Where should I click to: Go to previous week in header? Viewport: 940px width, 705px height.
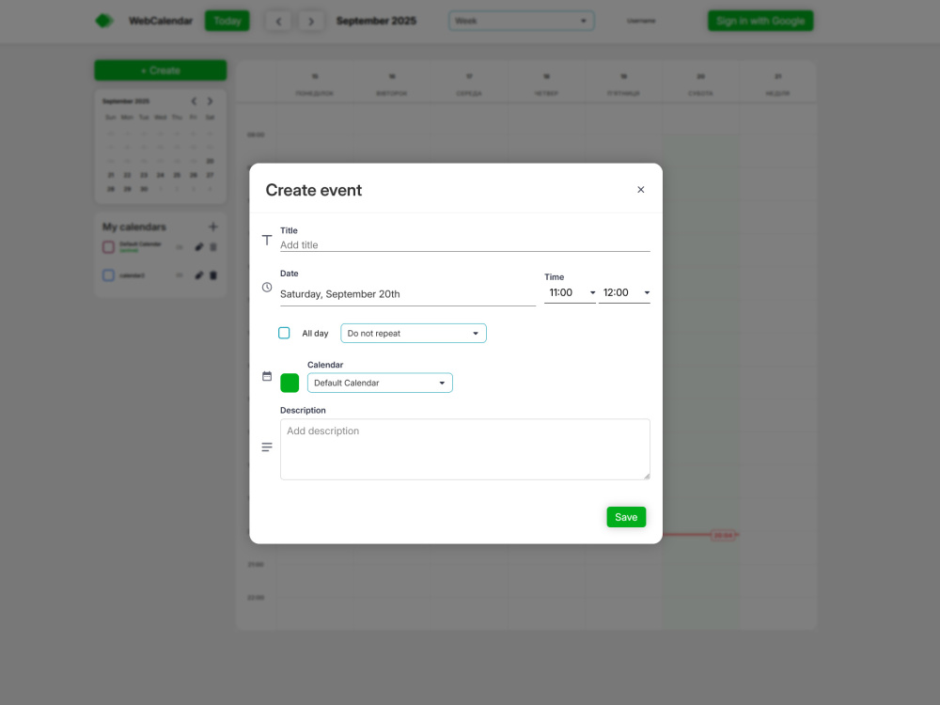click(278, 21)
